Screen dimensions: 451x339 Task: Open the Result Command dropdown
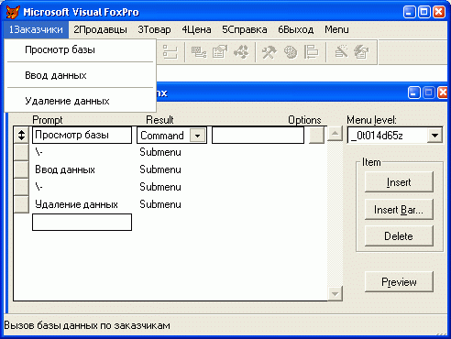[x=197, y=136]
